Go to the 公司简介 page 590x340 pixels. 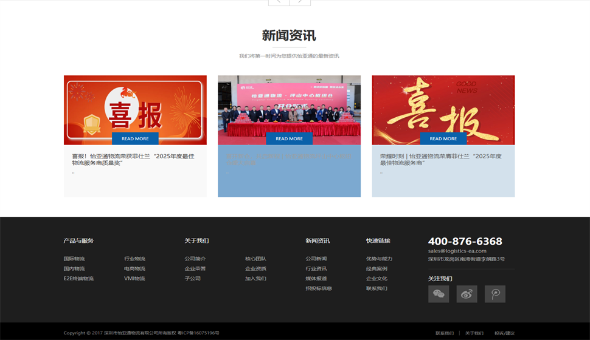tap(195, 259)
